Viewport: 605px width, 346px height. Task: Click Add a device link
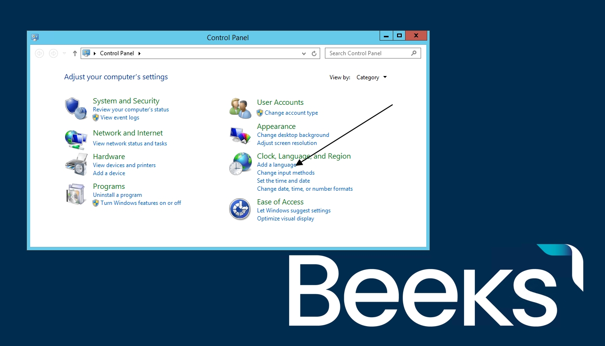109,173
